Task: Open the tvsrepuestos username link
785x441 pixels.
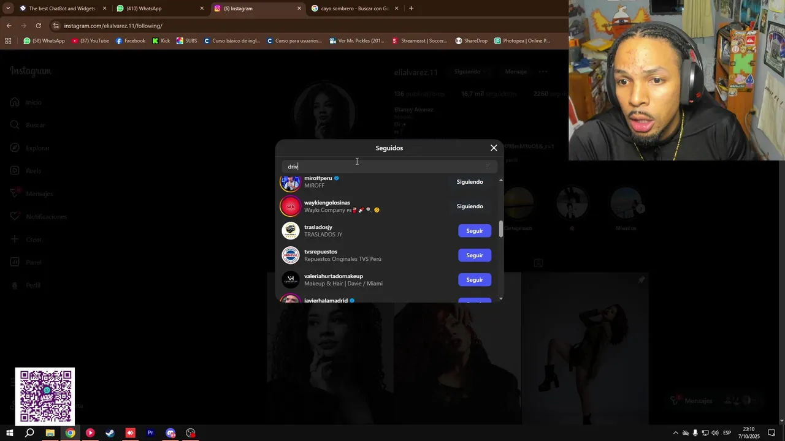Action: (321, 252)
